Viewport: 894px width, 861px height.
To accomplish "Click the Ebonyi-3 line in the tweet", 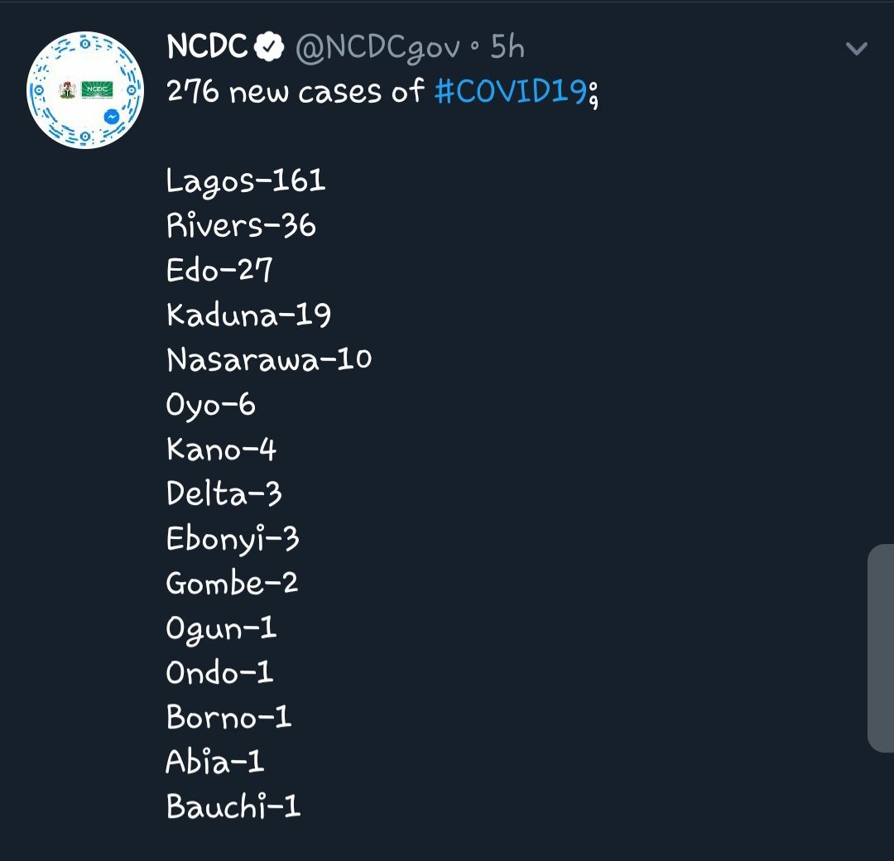I will point(233,540).
